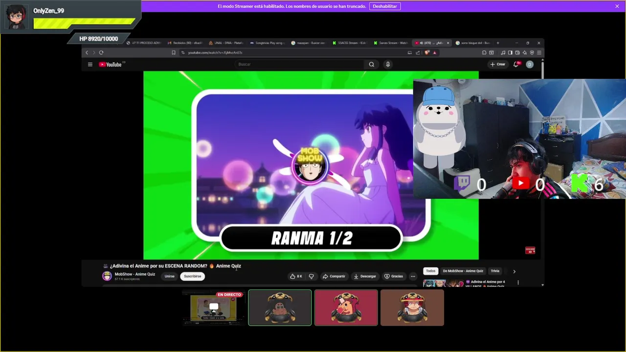This screenshot has width=626, height=352.
Task: Disable Streamer mode with Deshabilitar button
Action: (x=385, y=6)
